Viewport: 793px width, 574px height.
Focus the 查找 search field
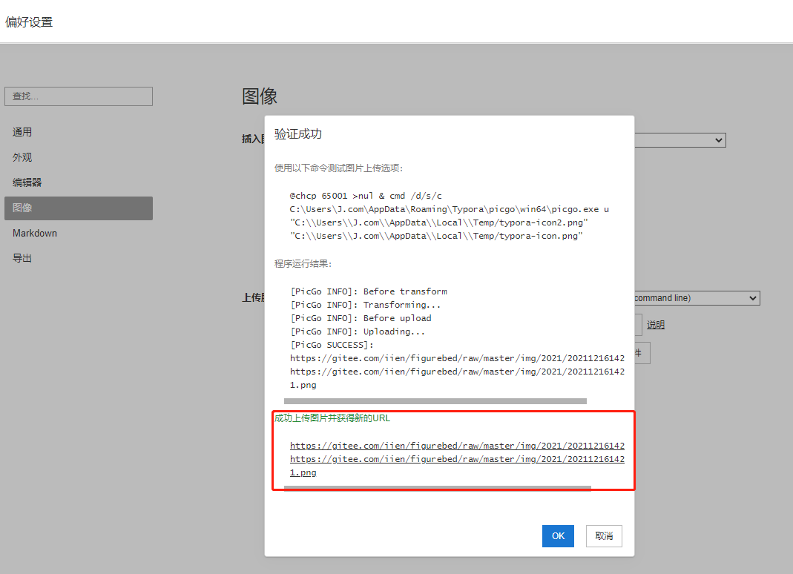pos(79,96)
